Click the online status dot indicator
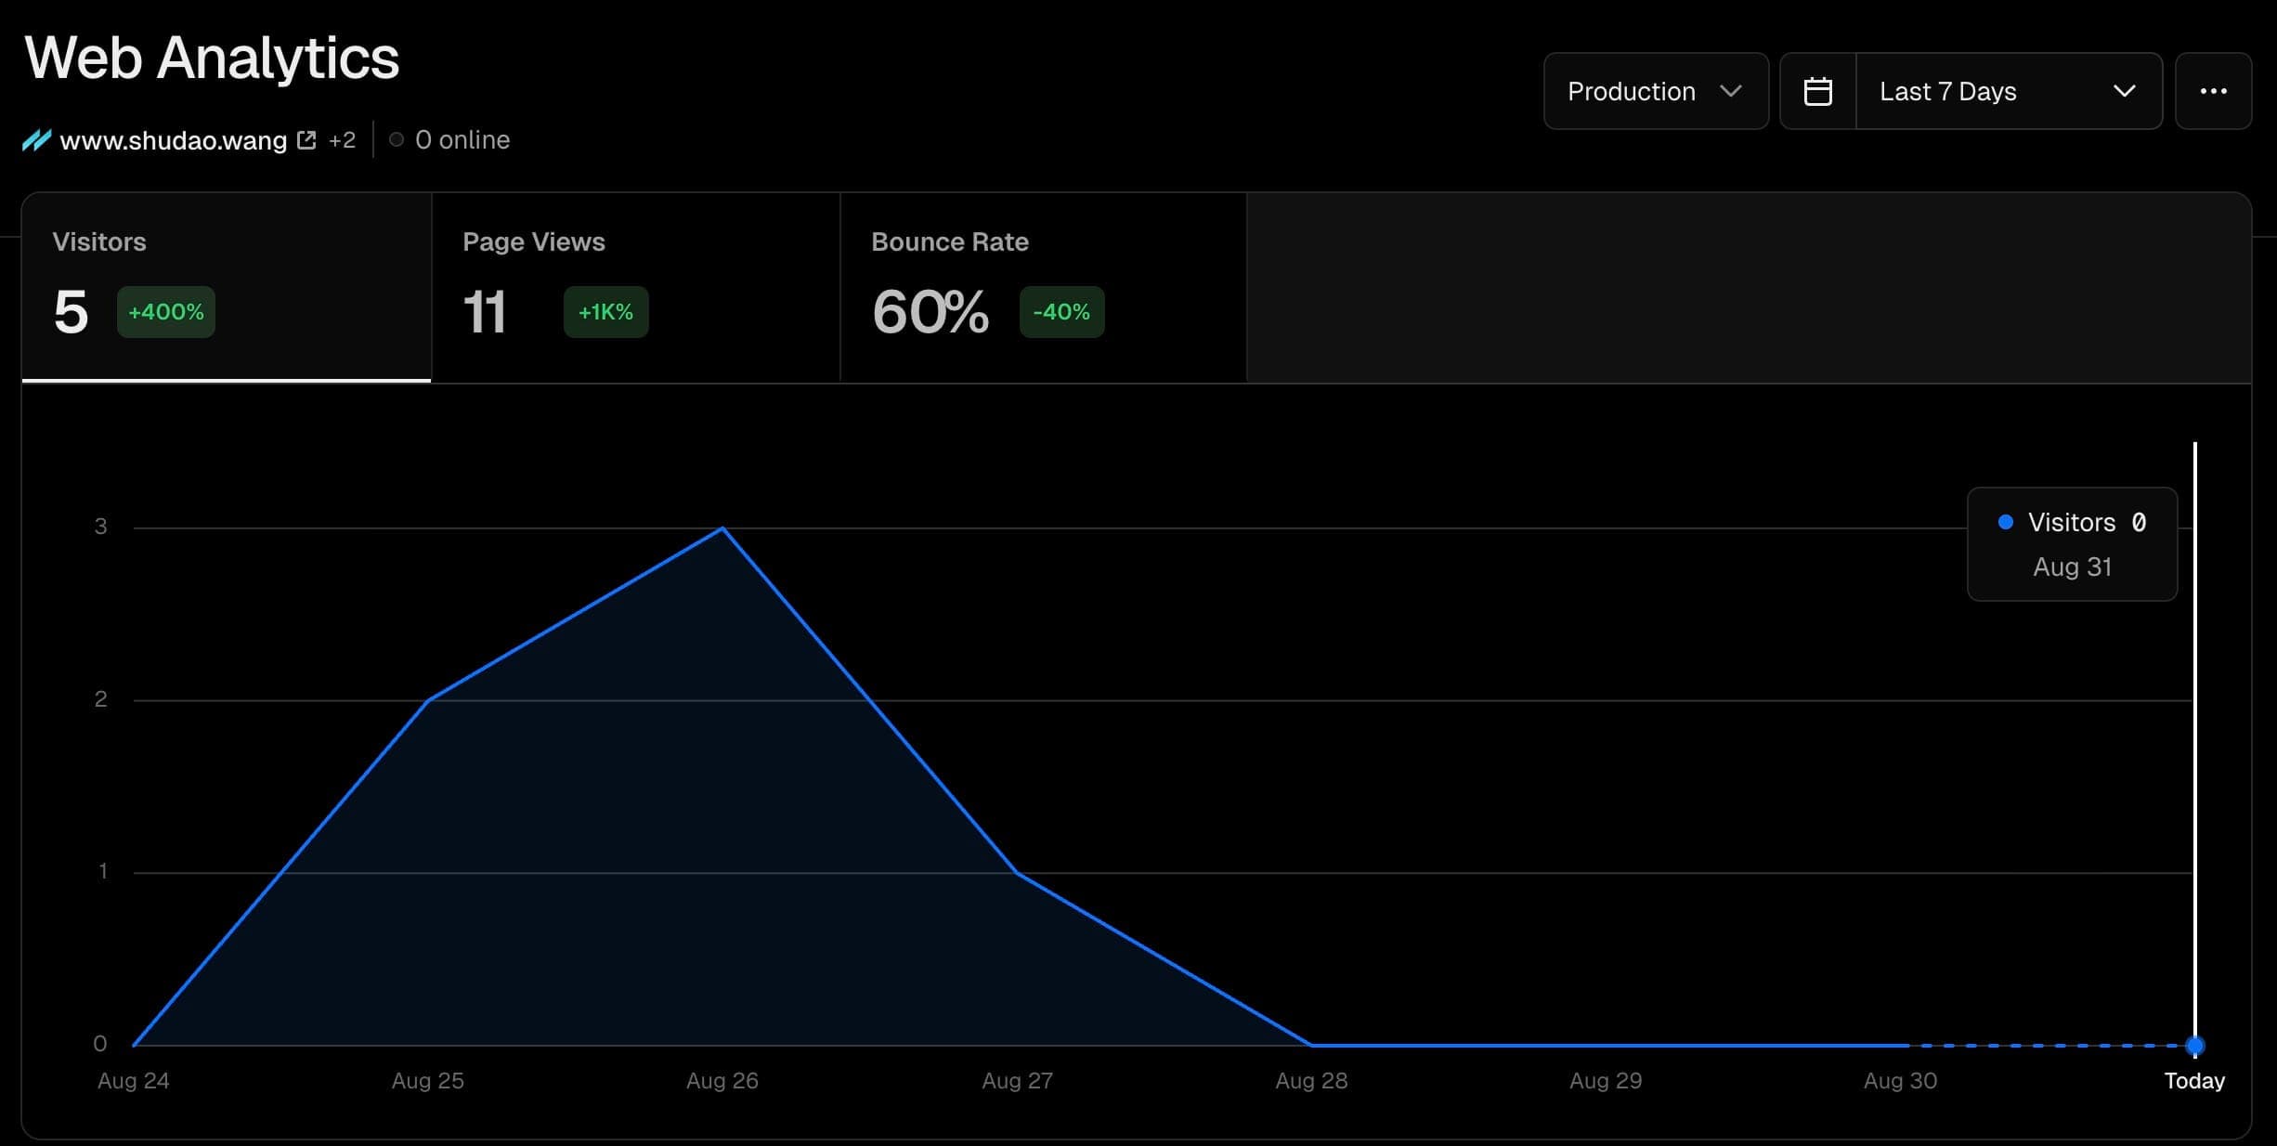The height and width of the screenshot is (1146, 2277). click(397, 140)
